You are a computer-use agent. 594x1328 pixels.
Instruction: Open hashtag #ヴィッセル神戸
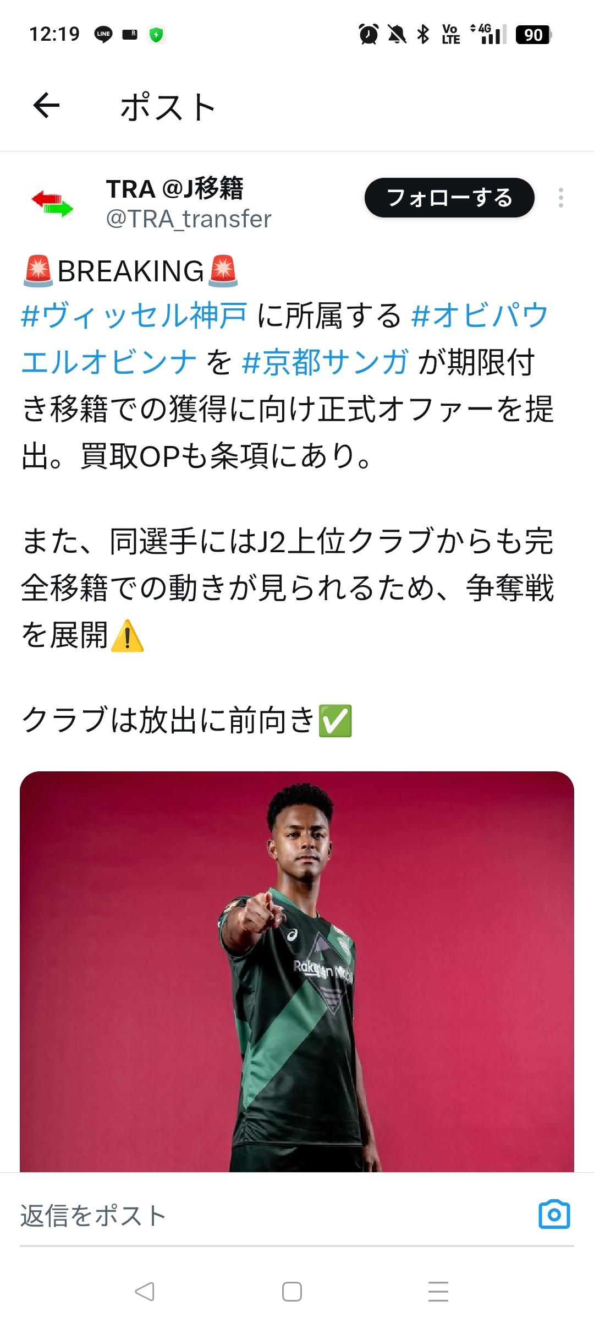point(134,315)
